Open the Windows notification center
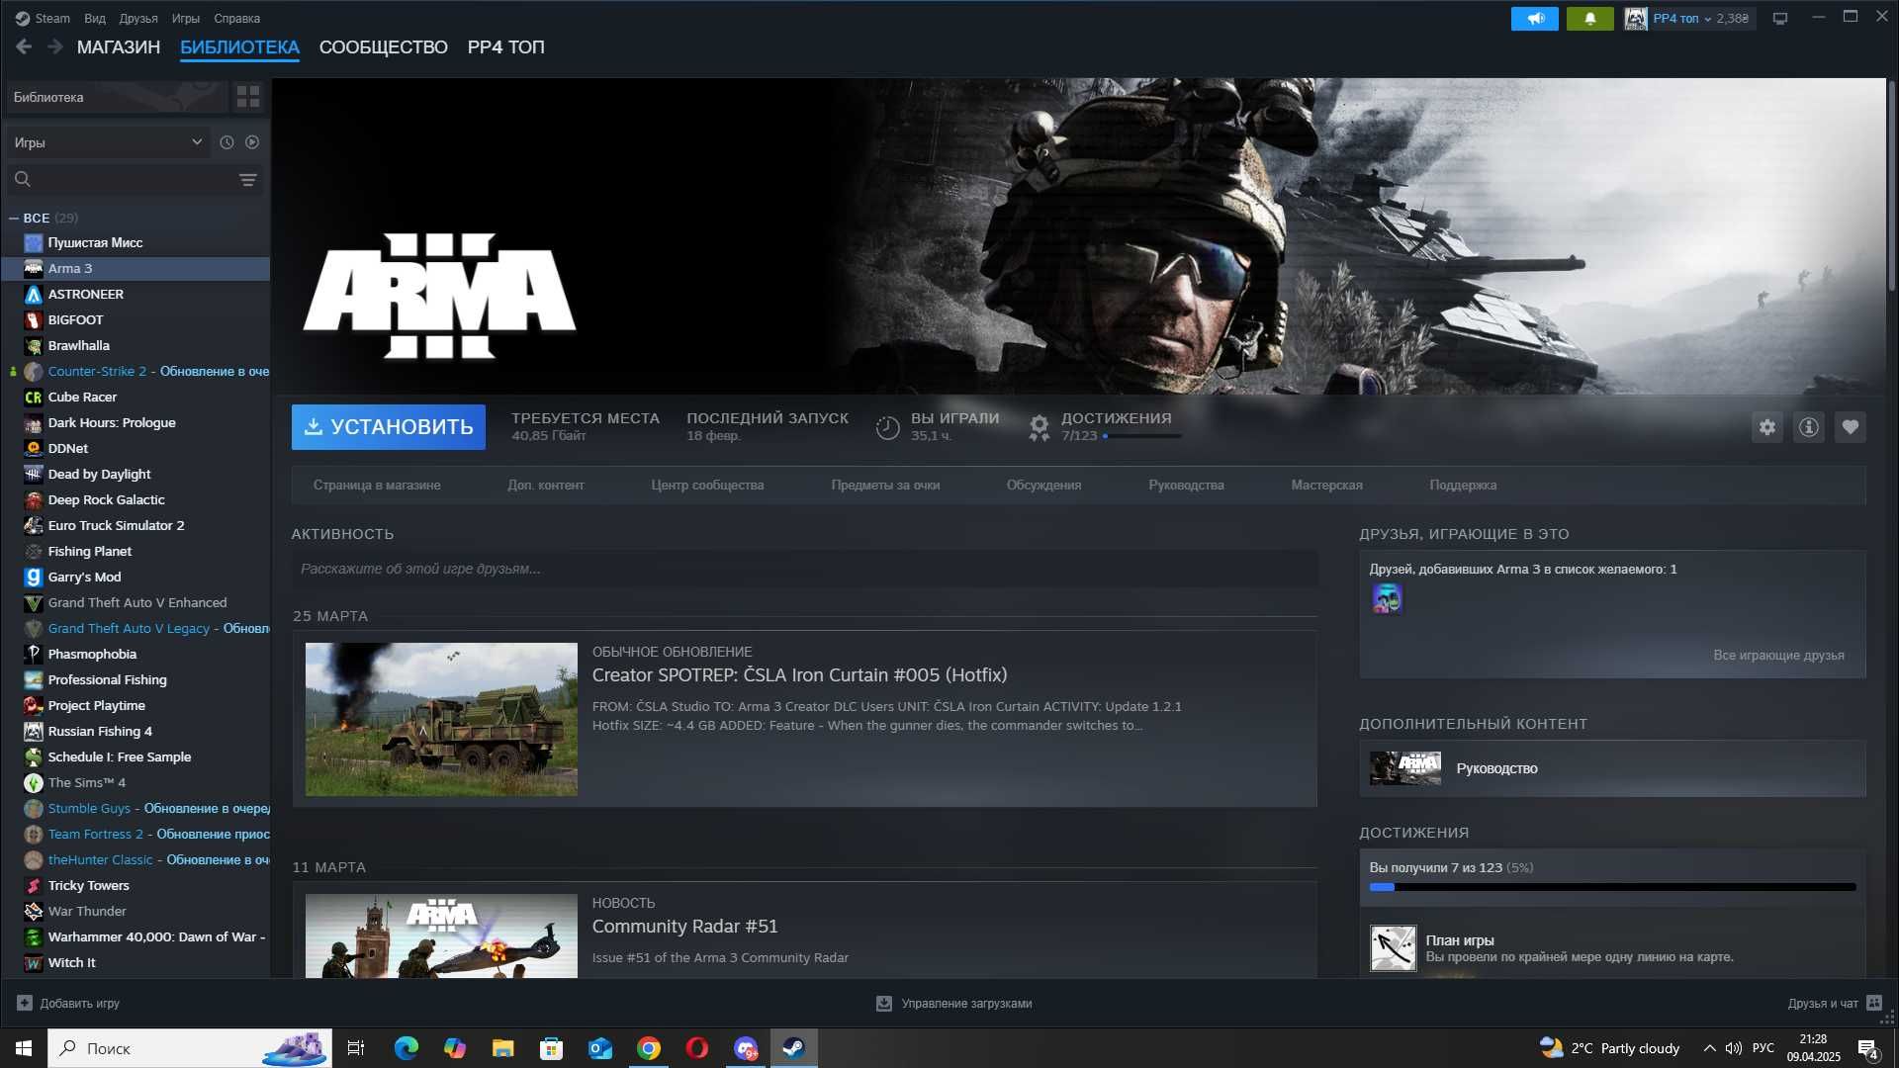 click(1868, 1048)
